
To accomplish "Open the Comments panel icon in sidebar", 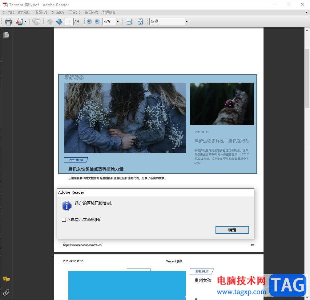I will point(6,279).
